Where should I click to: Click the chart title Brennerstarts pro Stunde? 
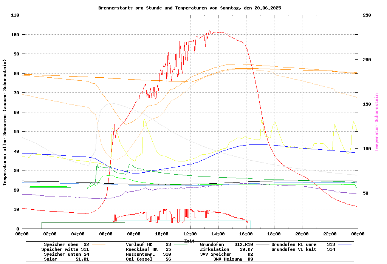(189, 8)
